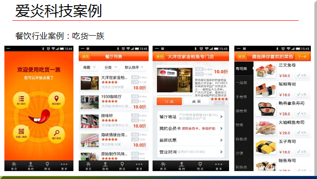Expand the 默认排序 sorting dropdown
The image size is (317, 179).
click(x=134, y=67)
